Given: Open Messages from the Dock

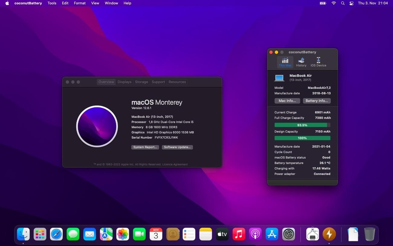Looking at the screenshot, I should [73, 234].
